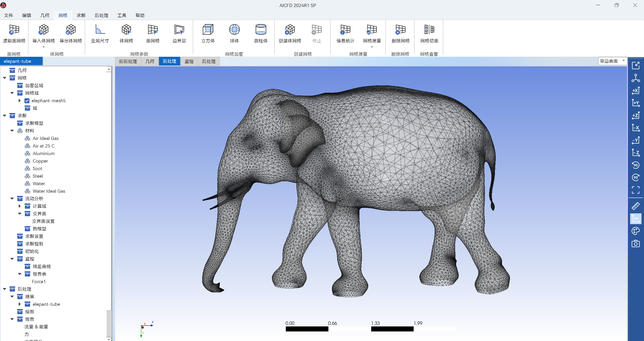The height and width of the screenshot is (341, 644).
Task: Add a 球体 sphere refinement region
Action: click(x=234, y=30)
